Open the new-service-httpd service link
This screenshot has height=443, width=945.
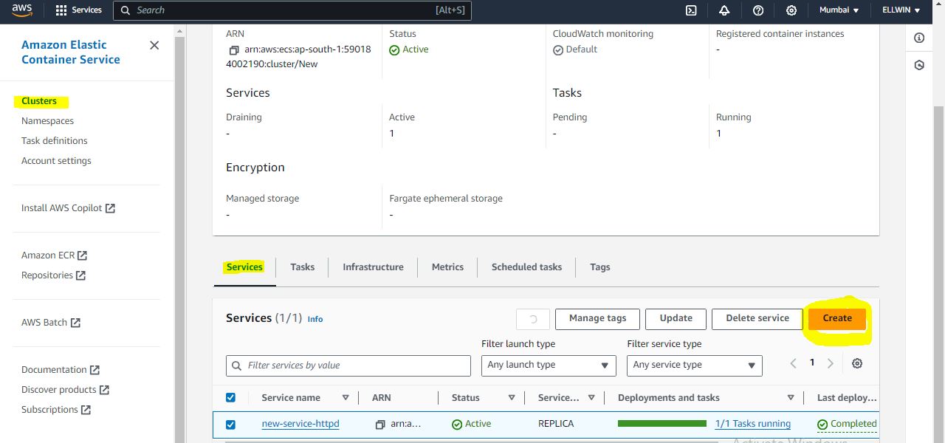coord(300,424)
